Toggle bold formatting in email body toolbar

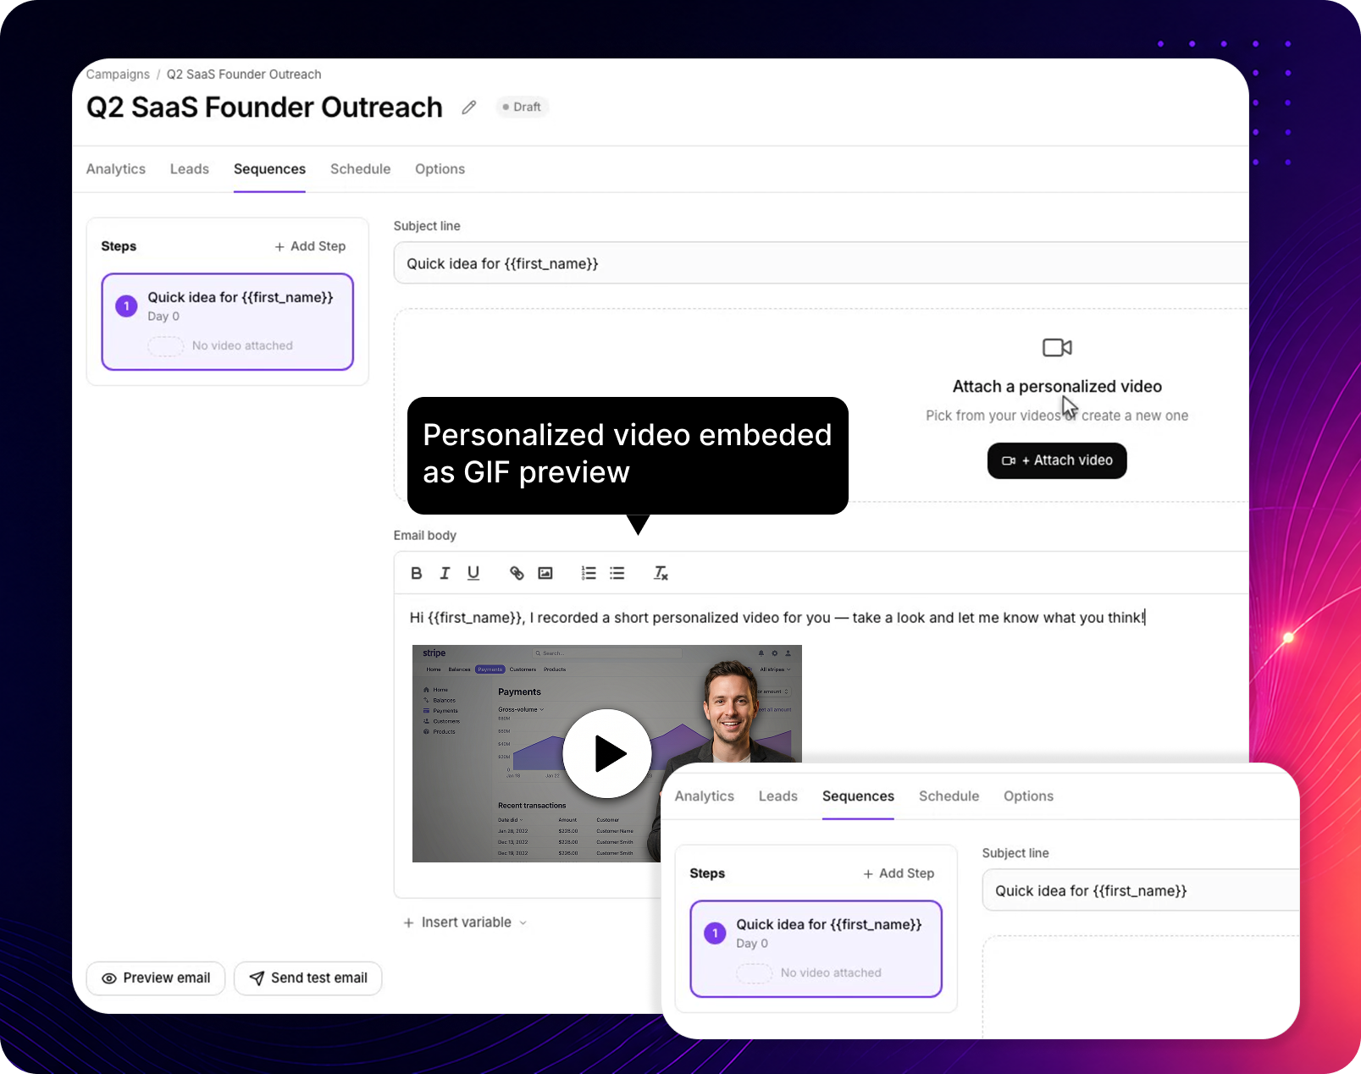(416, 574)
